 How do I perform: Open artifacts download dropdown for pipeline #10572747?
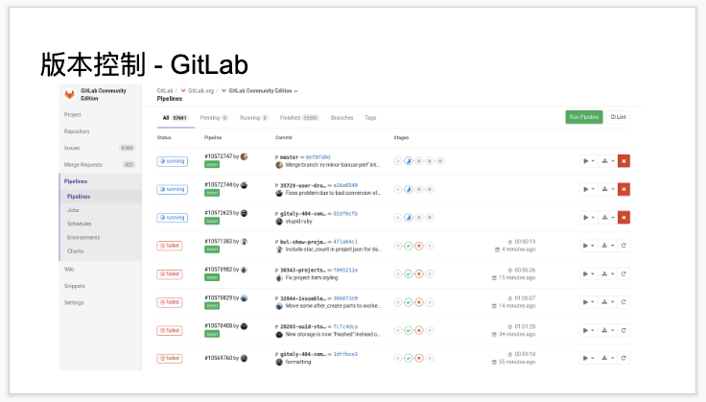point(608,161)
